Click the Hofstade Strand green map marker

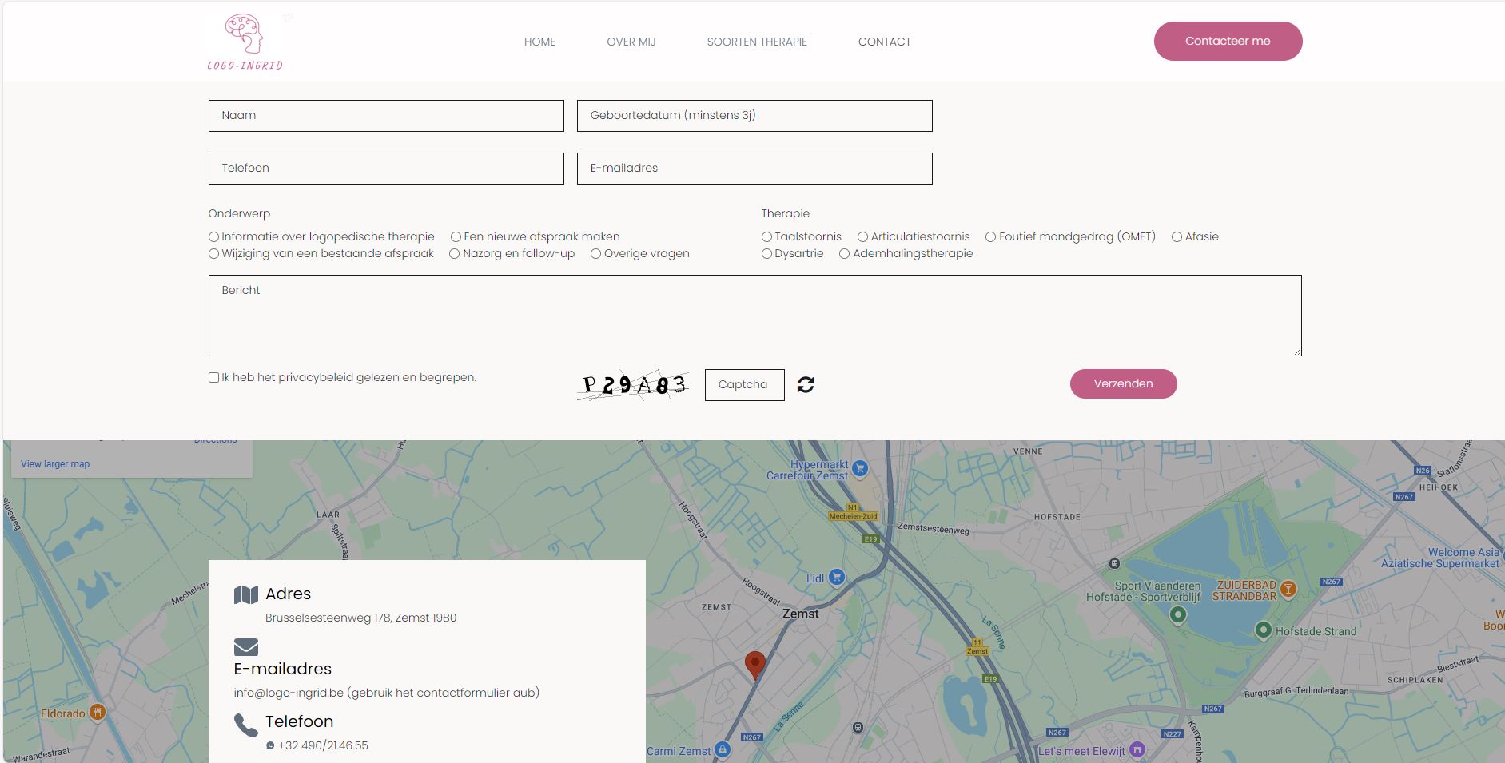1263,630
